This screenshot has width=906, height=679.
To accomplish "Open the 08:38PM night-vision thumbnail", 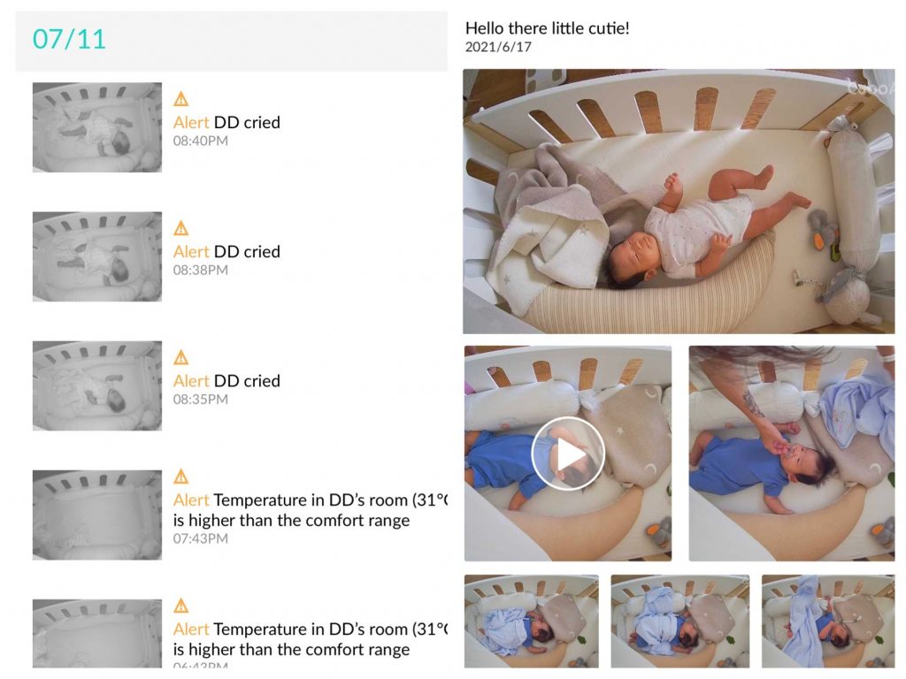I will [x=97, y=256].
